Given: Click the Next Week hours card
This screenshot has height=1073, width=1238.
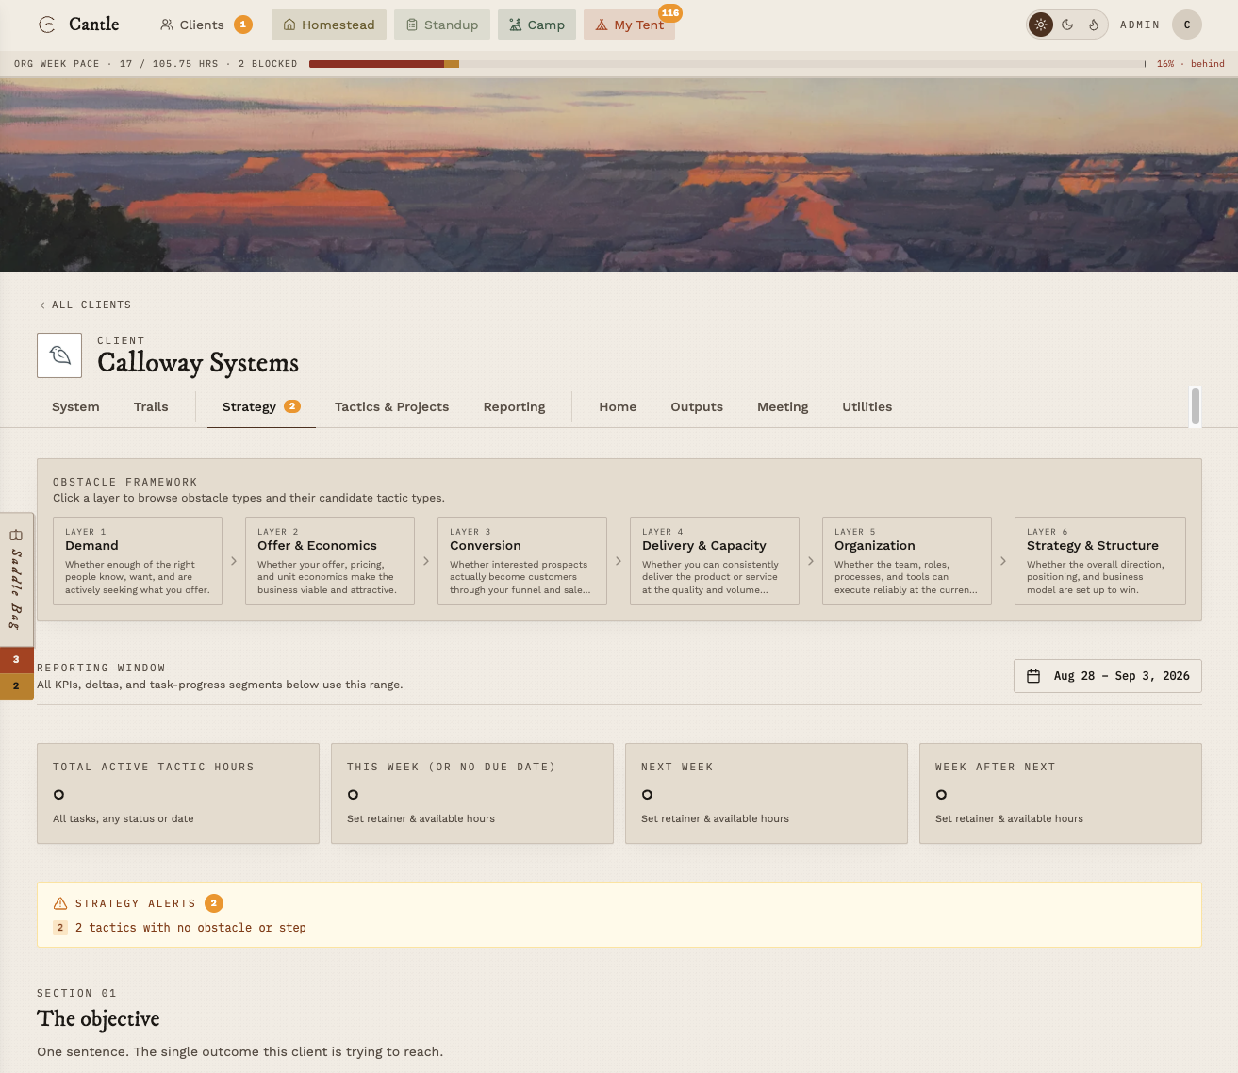Looking at the screenshot, I should click(767, 793).
